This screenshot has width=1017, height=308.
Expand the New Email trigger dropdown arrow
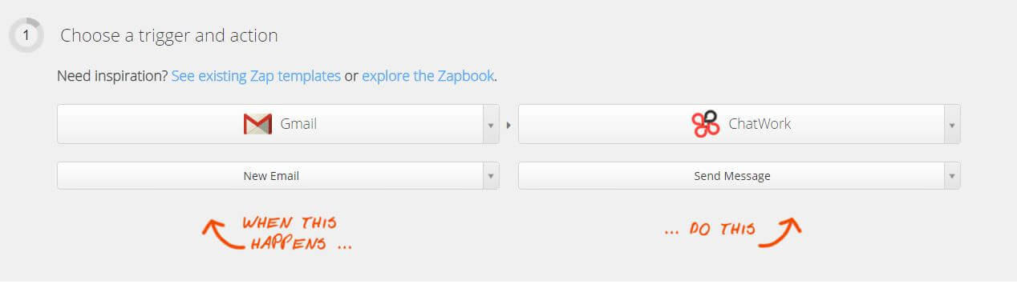[491, 176]
